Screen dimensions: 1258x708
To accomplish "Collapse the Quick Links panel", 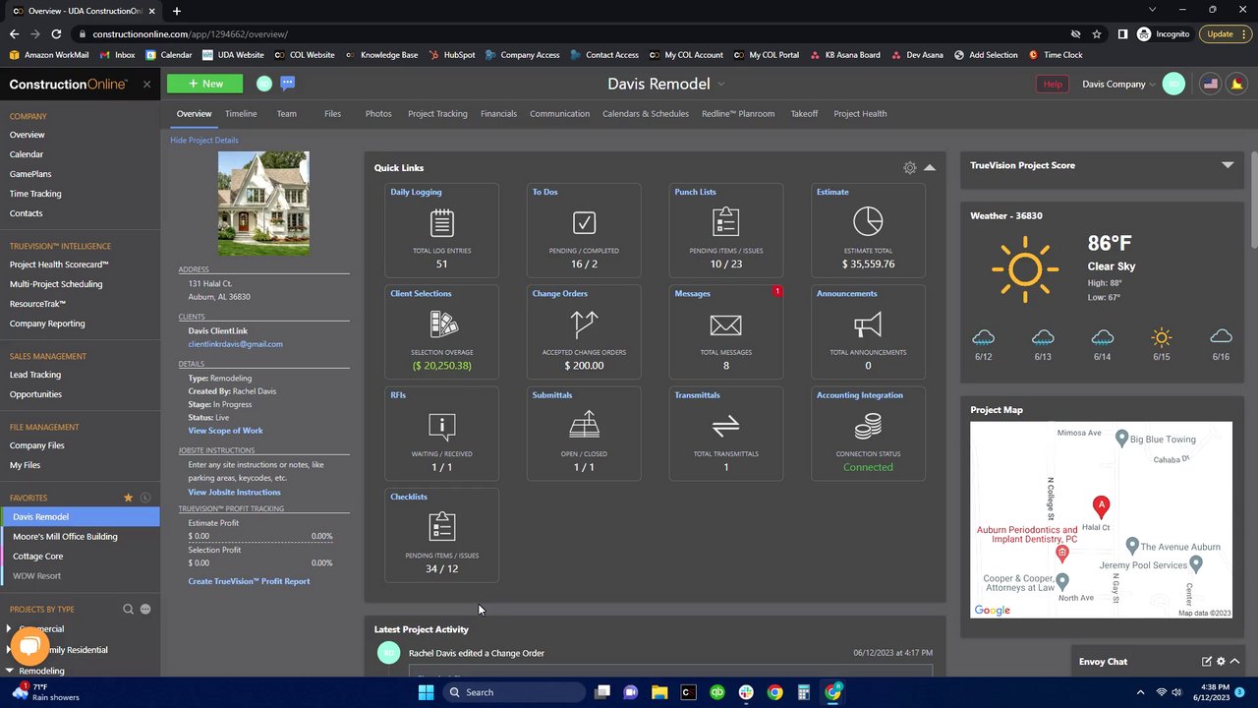I will point(930,168).
